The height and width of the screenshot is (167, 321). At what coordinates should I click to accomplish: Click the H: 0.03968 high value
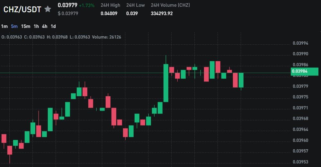(x=57, y=37)
